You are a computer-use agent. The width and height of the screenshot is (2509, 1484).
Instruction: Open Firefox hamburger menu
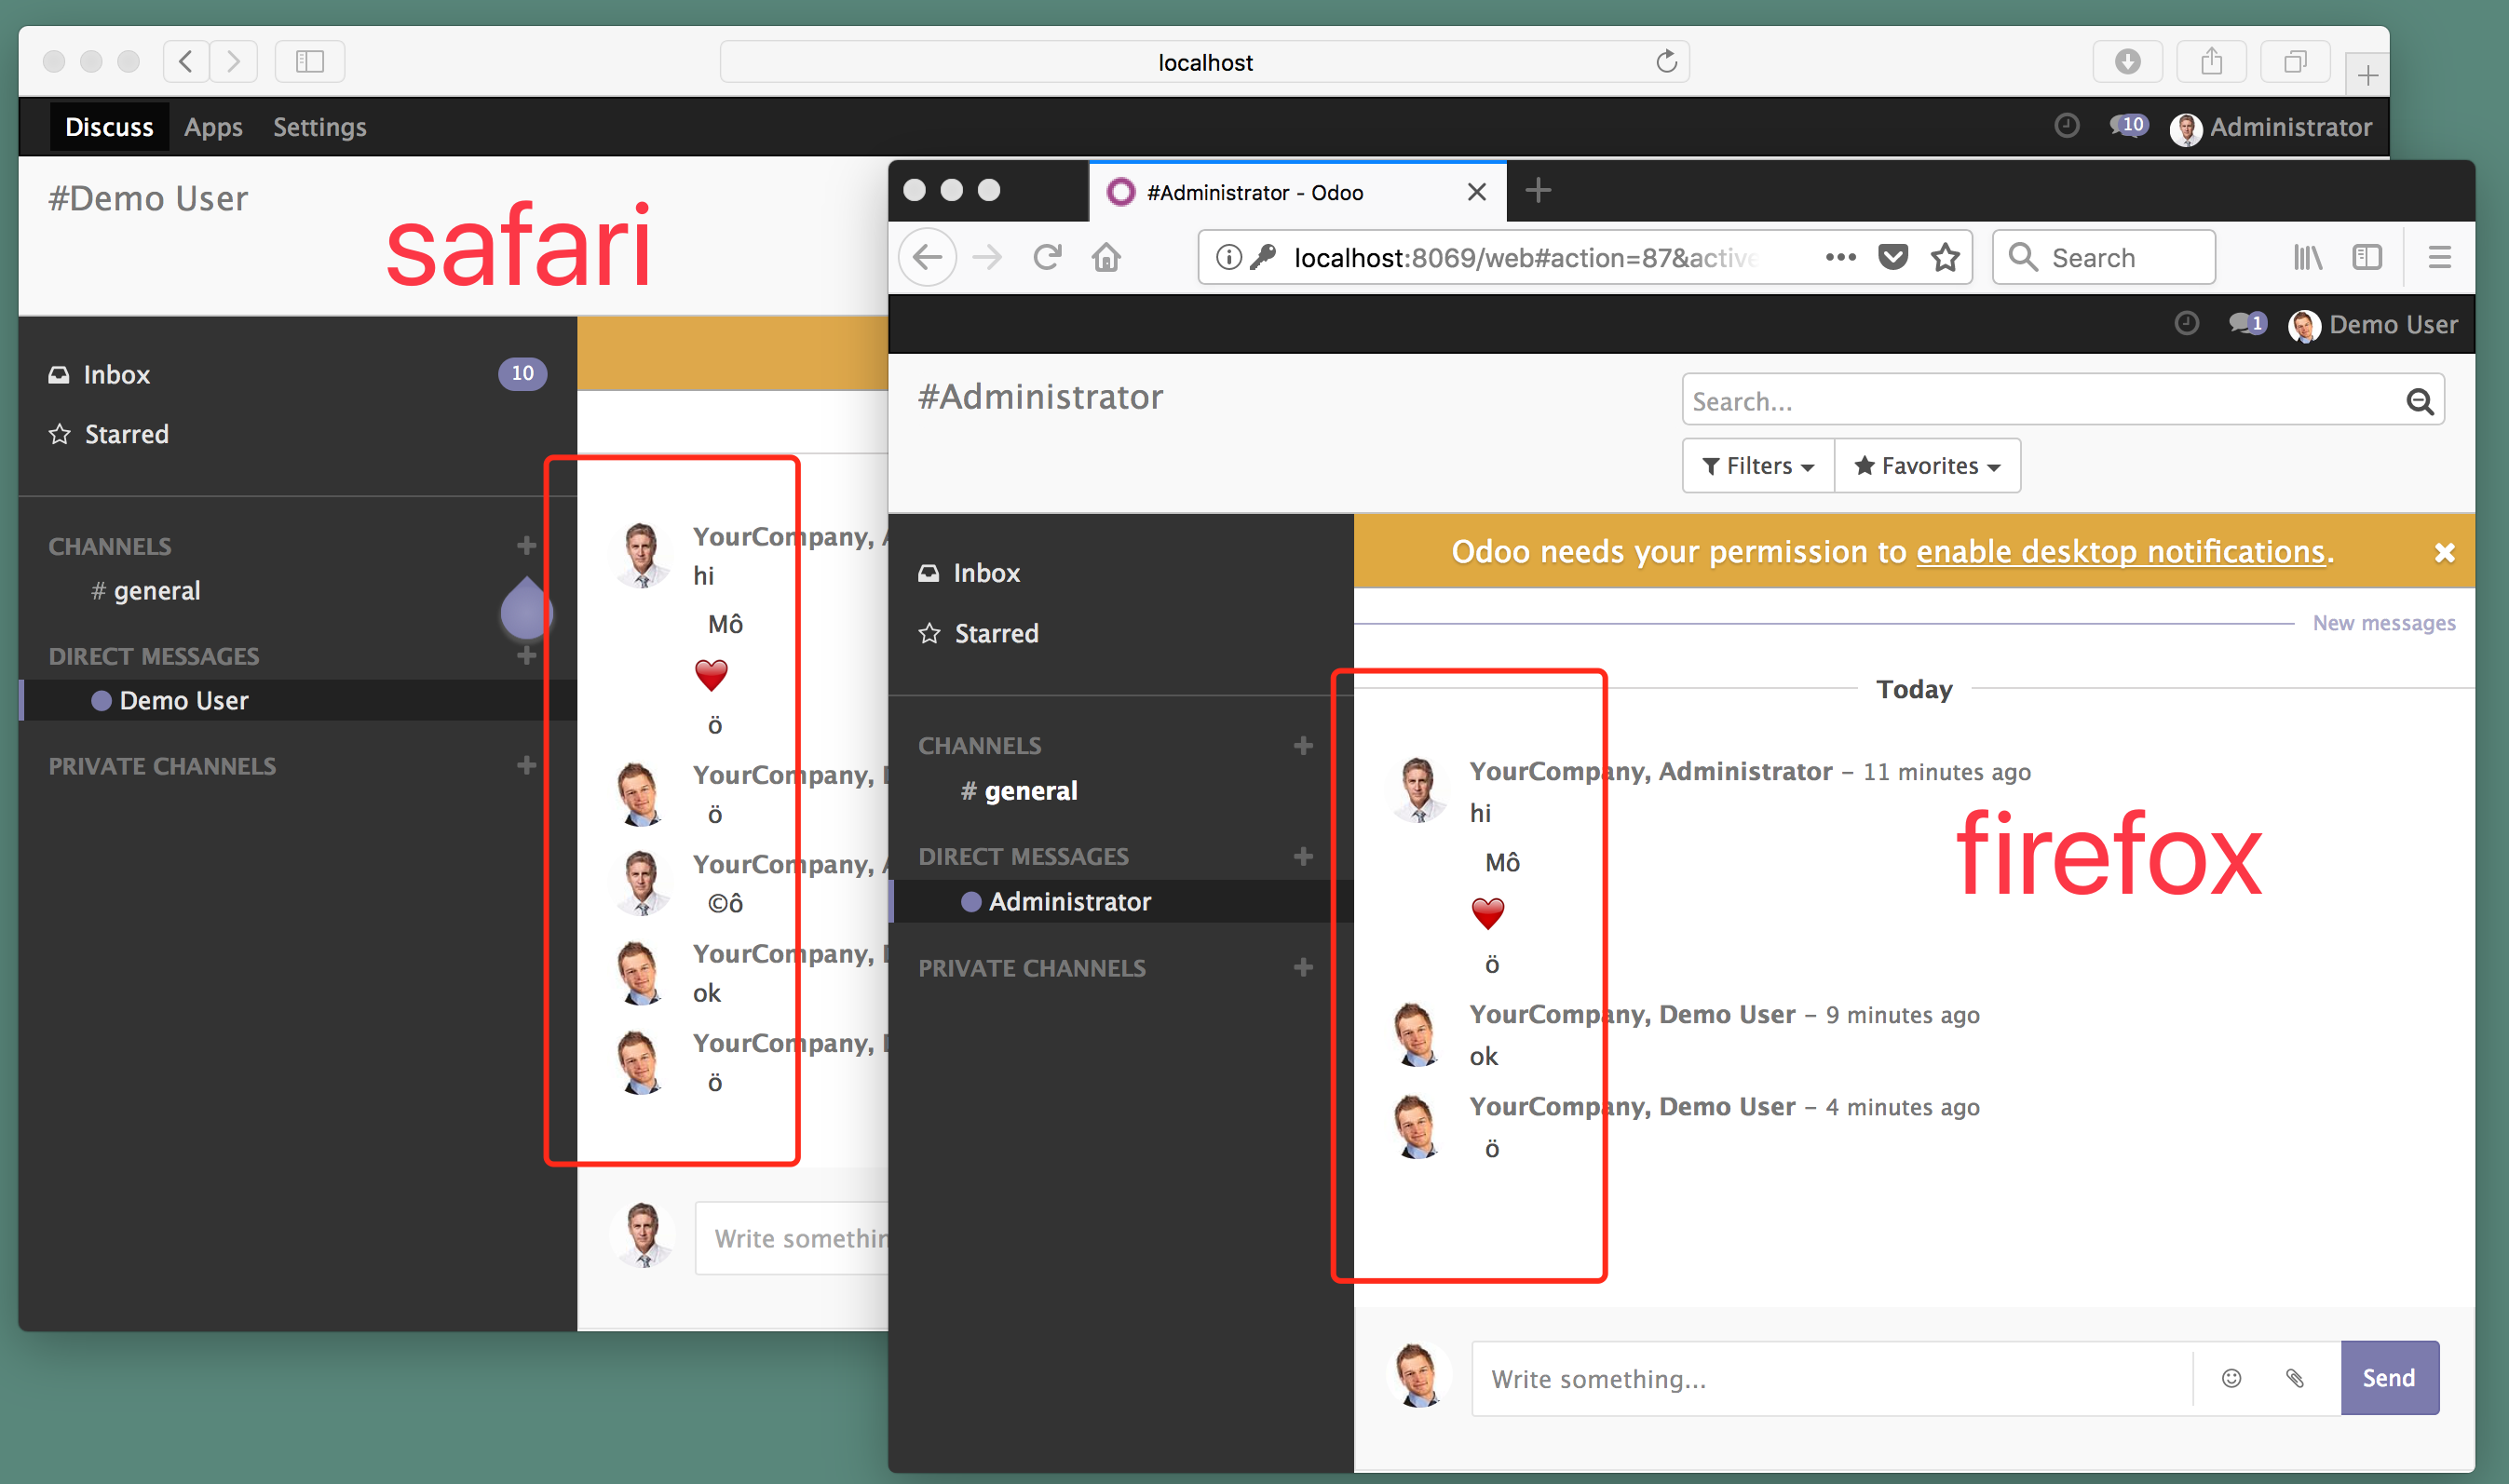[2440, 258]
